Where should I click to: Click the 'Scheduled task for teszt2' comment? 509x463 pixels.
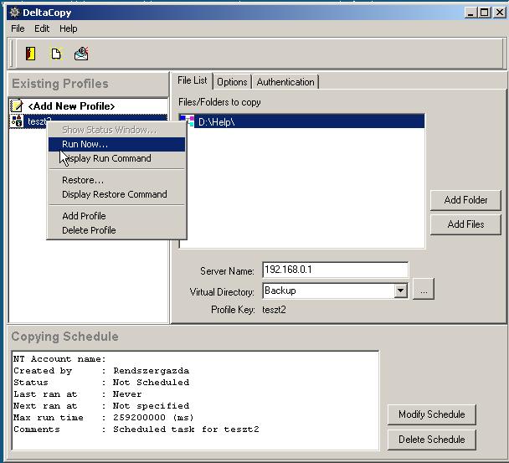(186, 429)
